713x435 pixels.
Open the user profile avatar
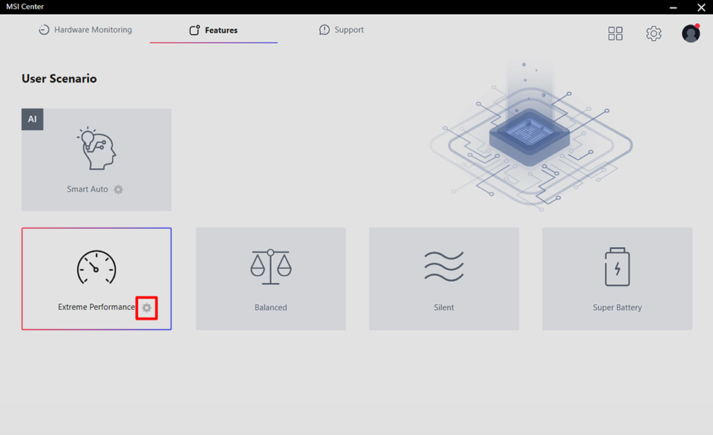tap(691, 33)
